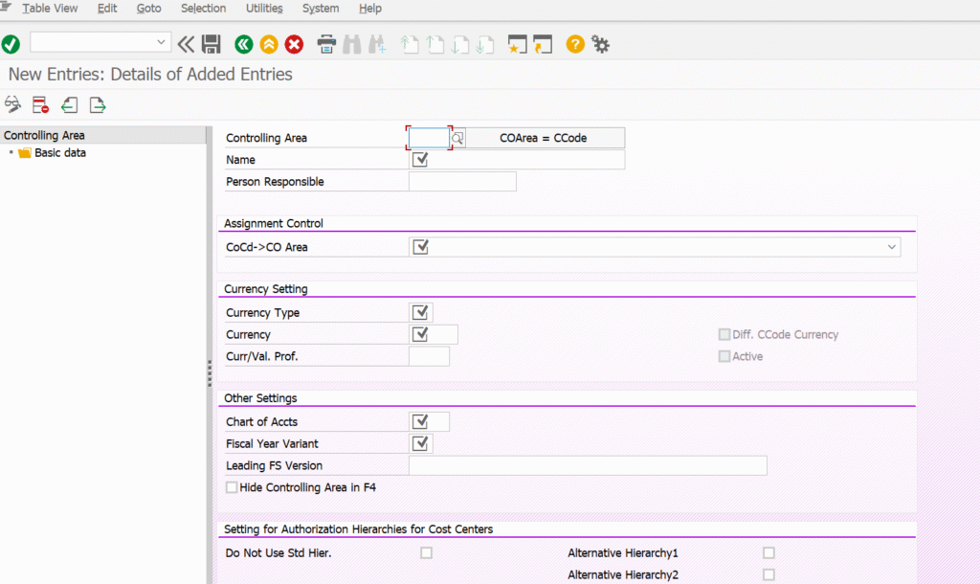The width and height of the screenshot is (980, 584).
Task: Click the navigation pane splitter handle
Action: (x=210, y=373)
